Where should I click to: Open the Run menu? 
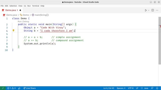pos(29,6)
